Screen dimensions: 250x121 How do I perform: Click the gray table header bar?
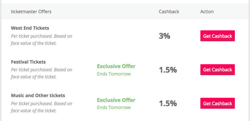click(x=125, y=12)
